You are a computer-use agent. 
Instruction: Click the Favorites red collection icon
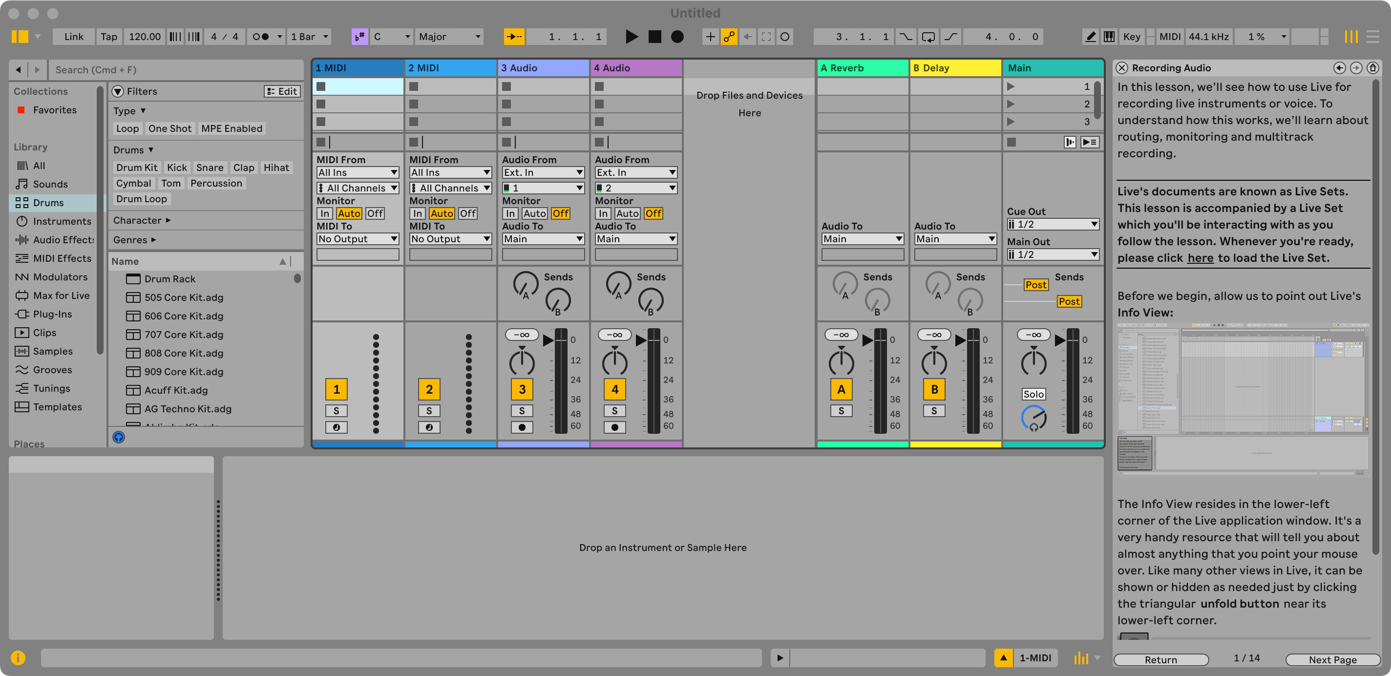point(21,110)
